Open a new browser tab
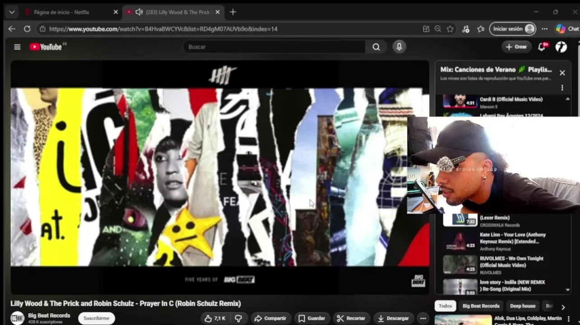The image size is (580, 325). [x=233, y=12]
